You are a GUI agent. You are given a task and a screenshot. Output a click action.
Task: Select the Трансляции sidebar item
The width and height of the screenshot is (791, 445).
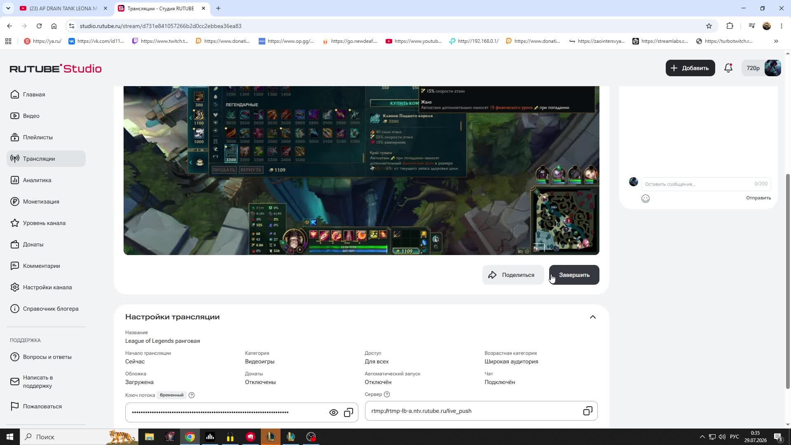coord(46,159)
